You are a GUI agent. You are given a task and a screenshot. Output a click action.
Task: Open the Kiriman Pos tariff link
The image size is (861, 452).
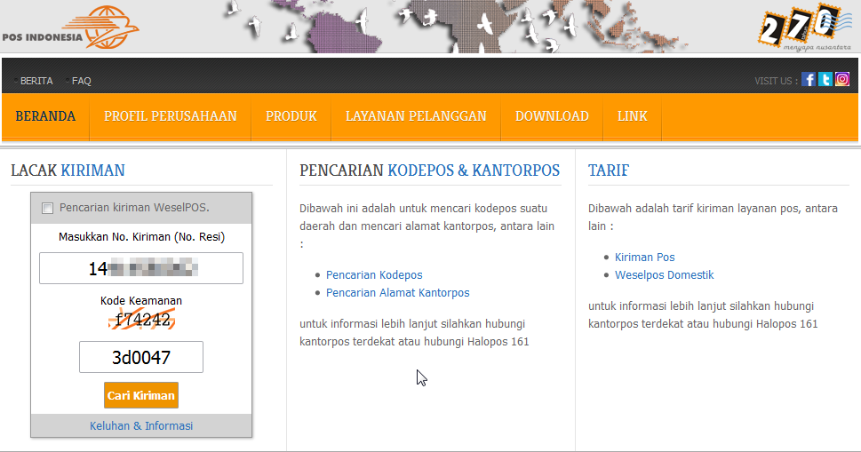pyautogui.click(x=645, y=258)
